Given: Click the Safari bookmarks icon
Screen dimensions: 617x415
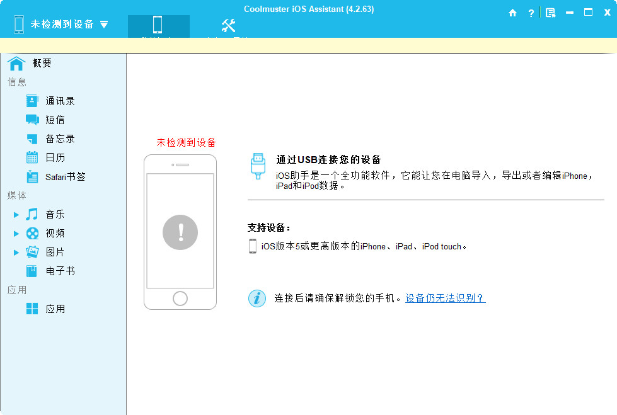Looking at the screenshot, I should pos(32,176).
